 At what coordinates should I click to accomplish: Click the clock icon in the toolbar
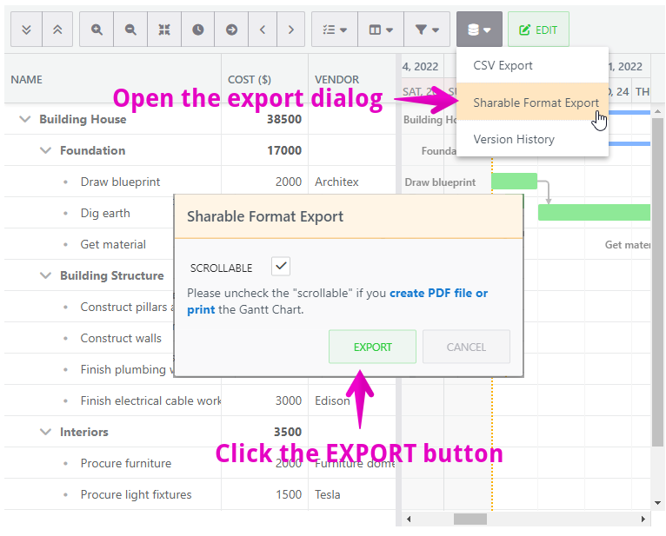point(198,30)
